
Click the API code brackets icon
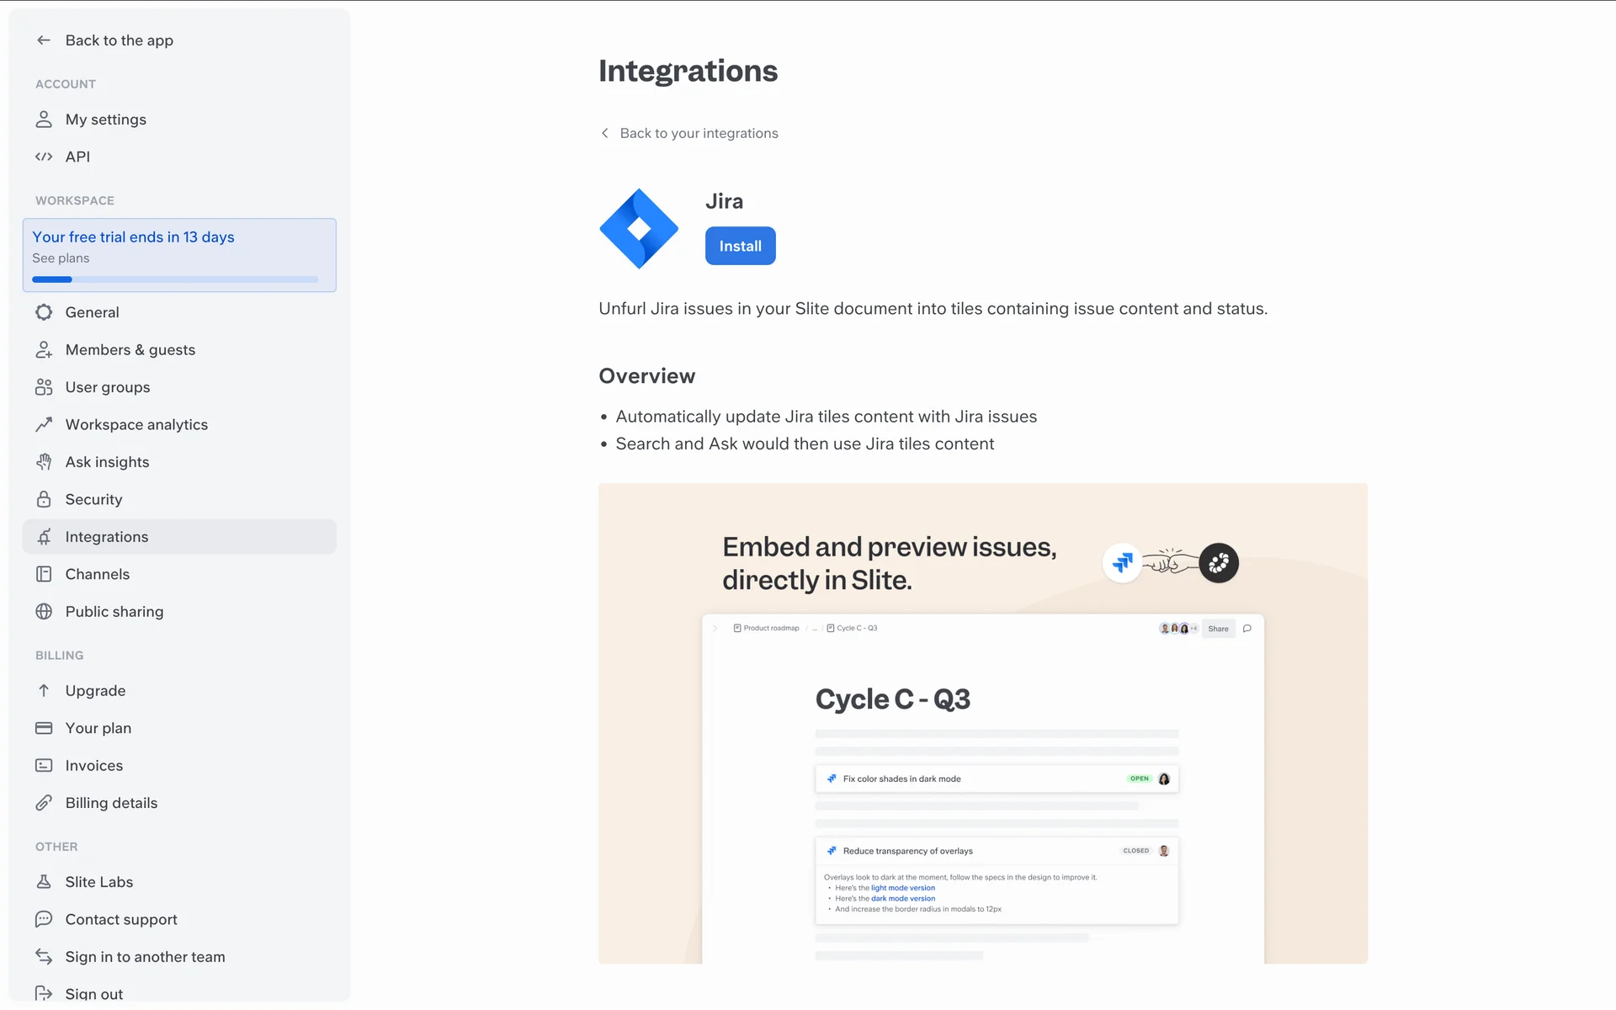(44, 157)
